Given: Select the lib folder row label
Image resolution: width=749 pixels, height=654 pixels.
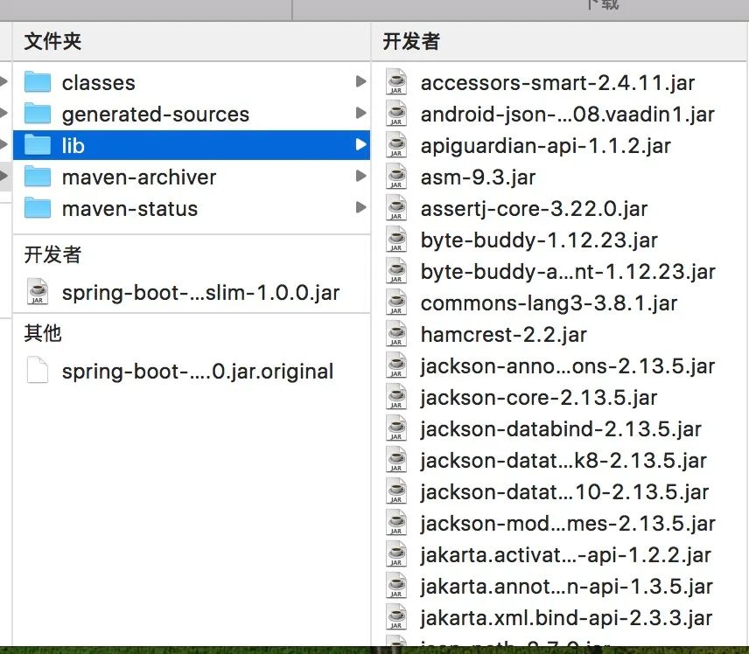Looking at the screenshot, I should click(x=73, y=146).
